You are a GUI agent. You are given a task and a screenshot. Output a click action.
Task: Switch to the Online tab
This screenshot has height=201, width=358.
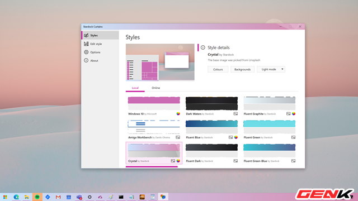(x=156, y=88)
